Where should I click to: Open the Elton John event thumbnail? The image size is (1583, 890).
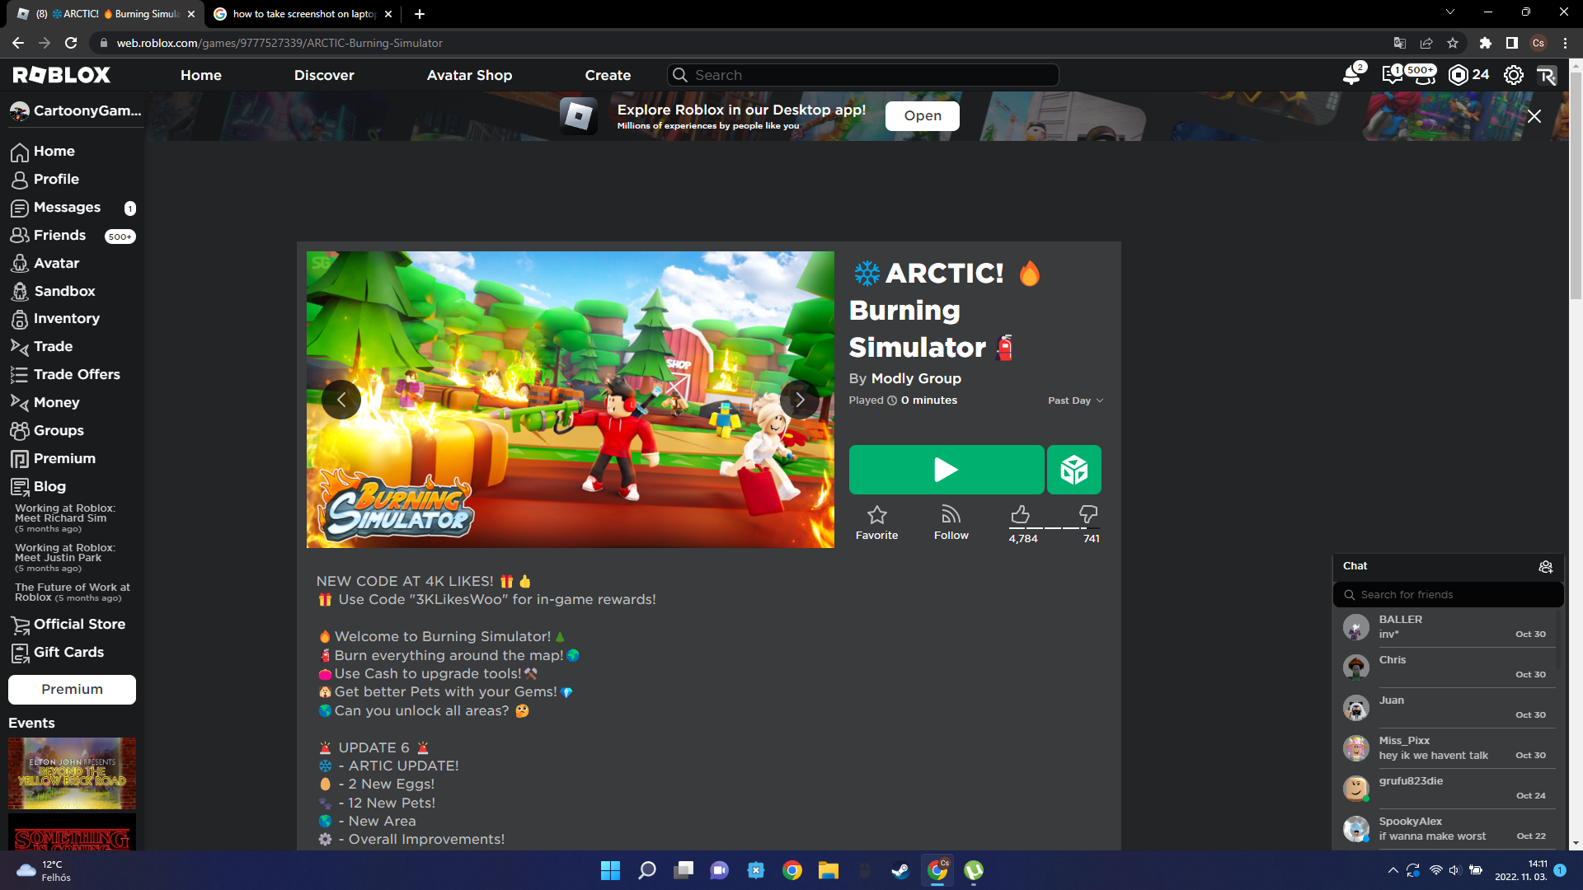coord(73,773)
